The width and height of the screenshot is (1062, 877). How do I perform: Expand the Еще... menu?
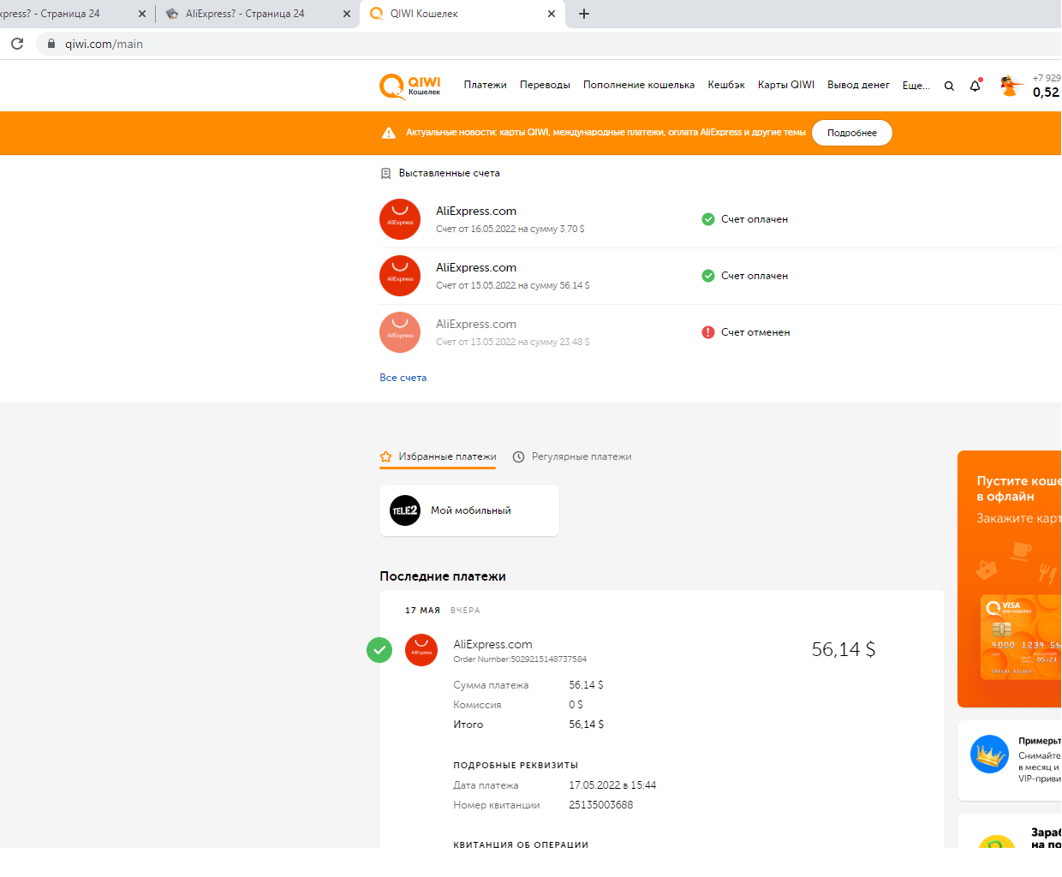[x=916, y=86]
